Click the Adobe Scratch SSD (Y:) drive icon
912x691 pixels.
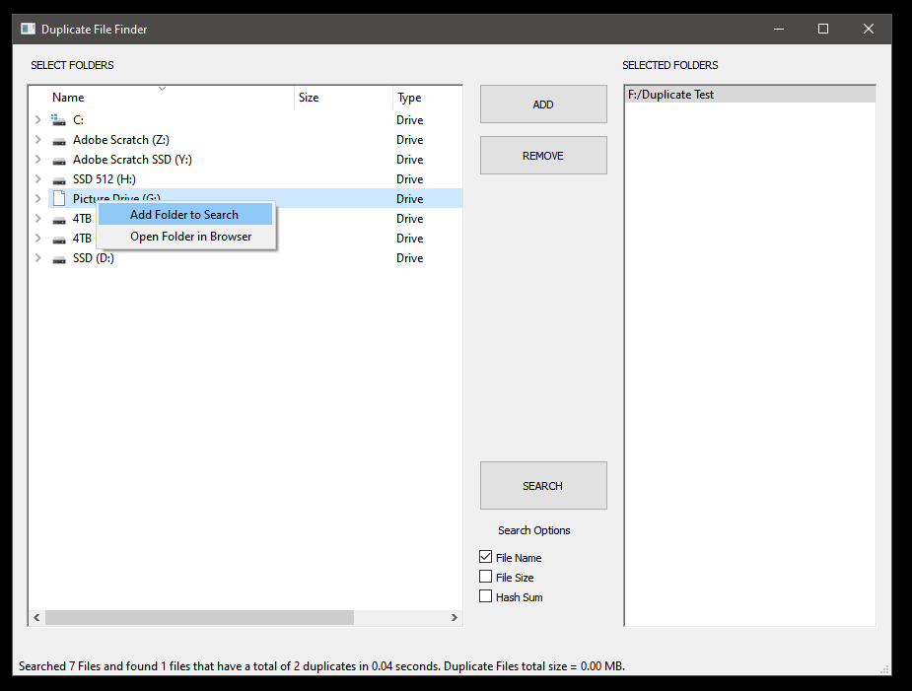(59, 159)
